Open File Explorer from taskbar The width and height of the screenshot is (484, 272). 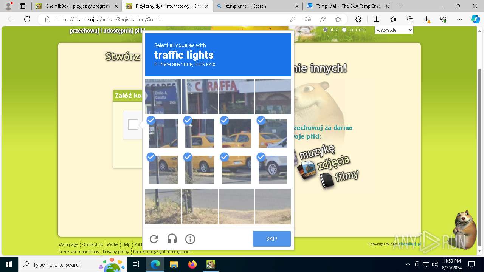pyautogui.click(x=174, y=264)
